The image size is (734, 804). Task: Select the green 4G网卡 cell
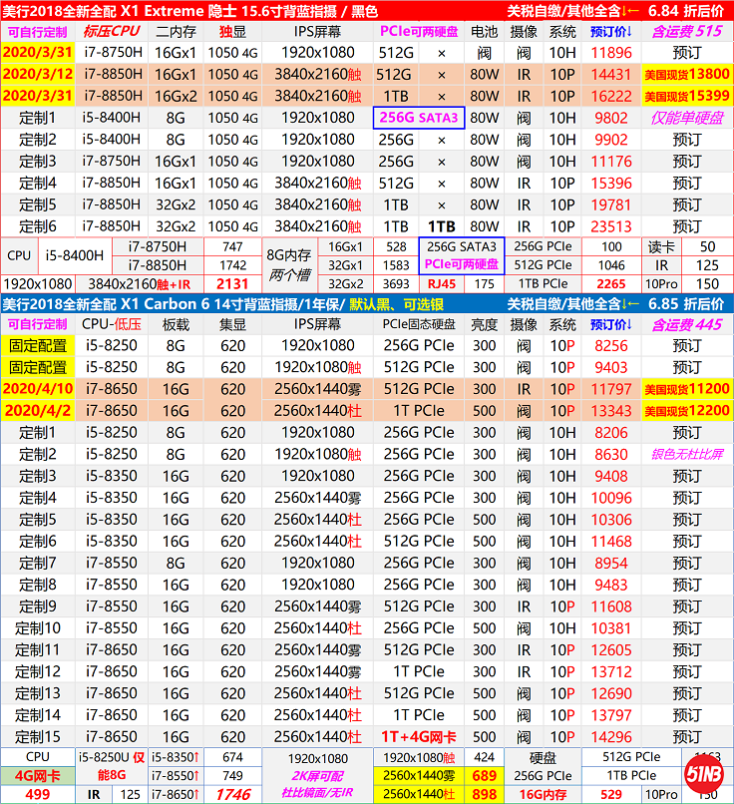tap(37, 775)
